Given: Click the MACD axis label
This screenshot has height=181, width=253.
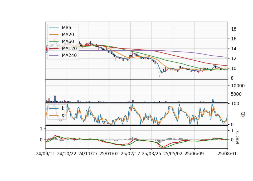Looking at the screenshot, I should click(x=238, y=138).
